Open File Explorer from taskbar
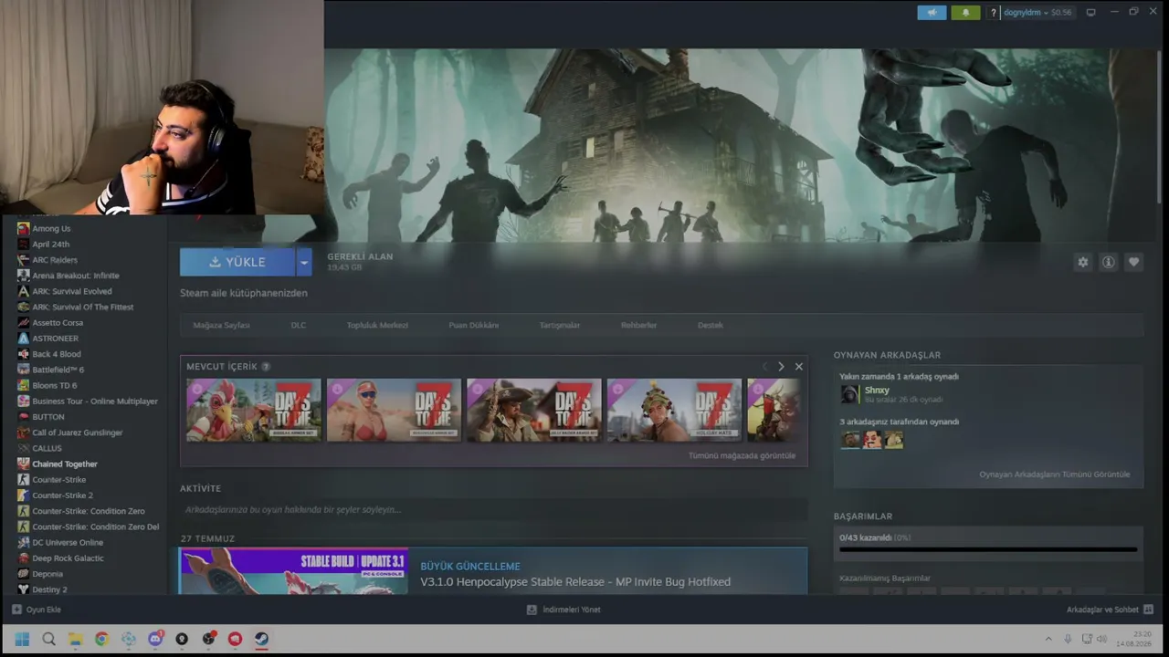 75,639
